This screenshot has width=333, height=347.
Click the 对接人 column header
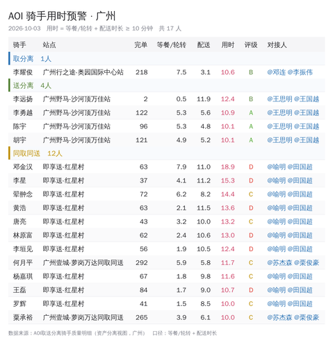(x=277, y=44)
